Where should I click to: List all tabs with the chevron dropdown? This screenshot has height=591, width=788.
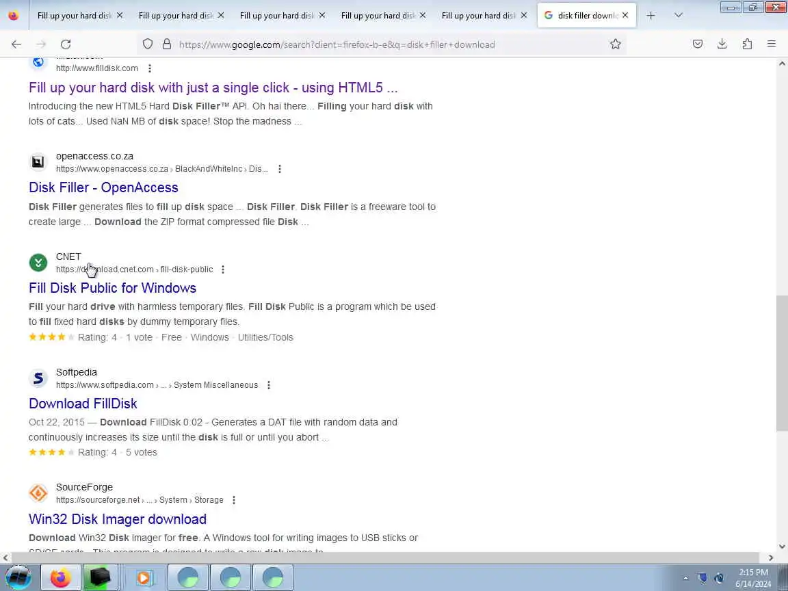coord(678,16)
